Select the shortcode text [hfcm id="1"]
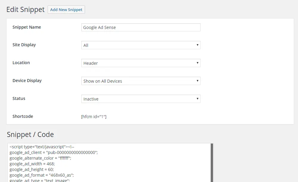The image size is (298, 182). click(94, 116)
